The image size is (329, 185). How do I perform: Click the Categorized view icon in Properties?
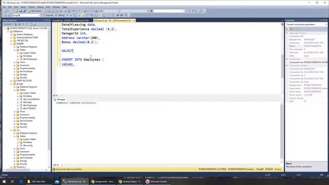click(x=288, y=29)
